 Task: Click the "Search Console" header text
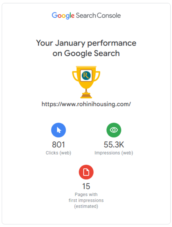point(98,15)
